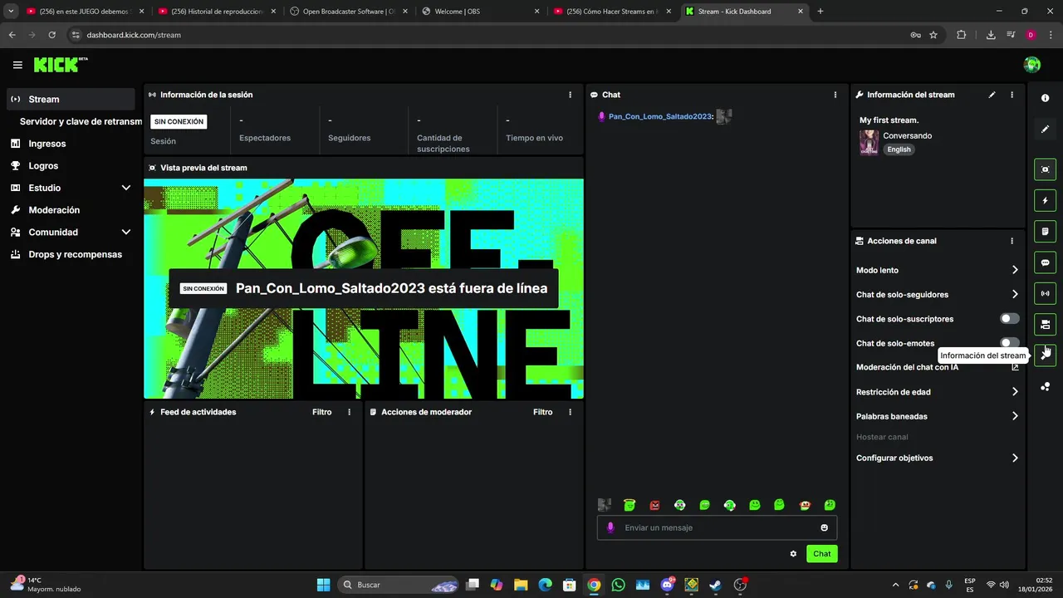Open Feed de actividades three-dot menu
Screen dimensions: 1063x598
tap(349, 412)
